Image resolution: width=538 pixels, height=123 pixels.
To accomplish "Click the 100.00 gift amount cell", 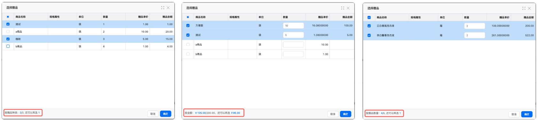I will click(x=342, y=25).
